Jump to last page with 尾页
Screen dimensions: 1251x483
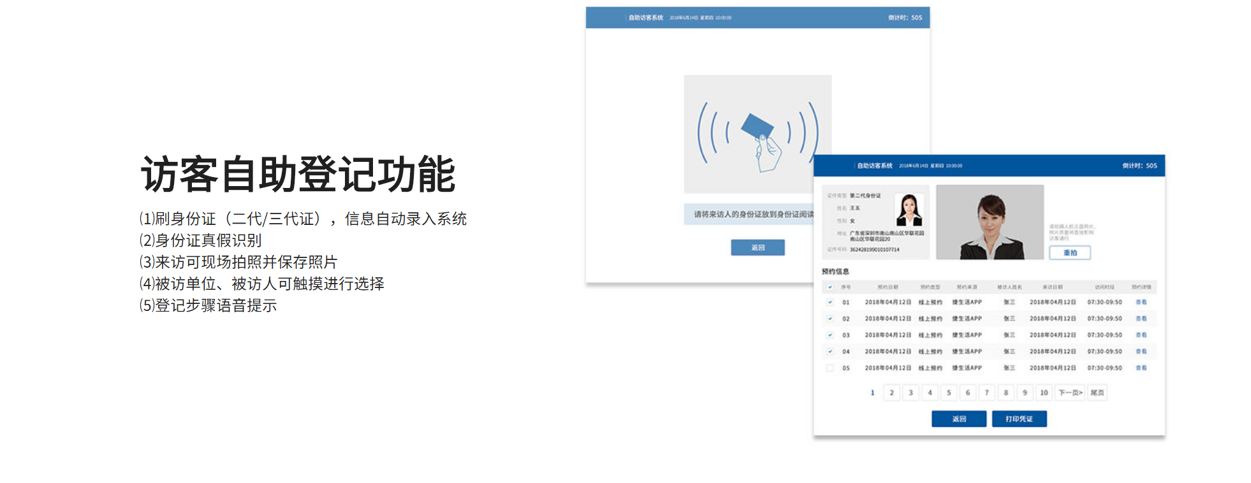(1097, 393)
